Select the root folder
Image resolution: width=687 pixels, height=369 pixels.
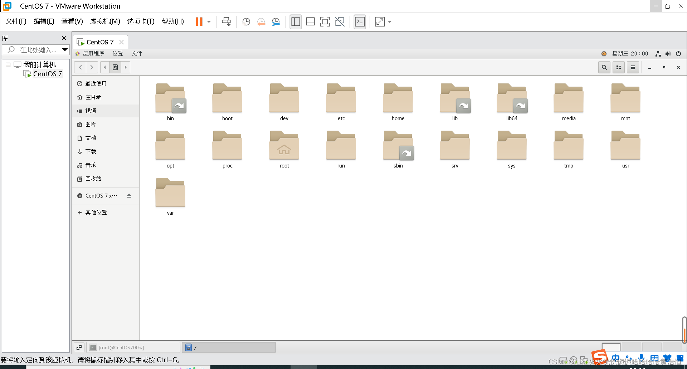click(284, 150)
